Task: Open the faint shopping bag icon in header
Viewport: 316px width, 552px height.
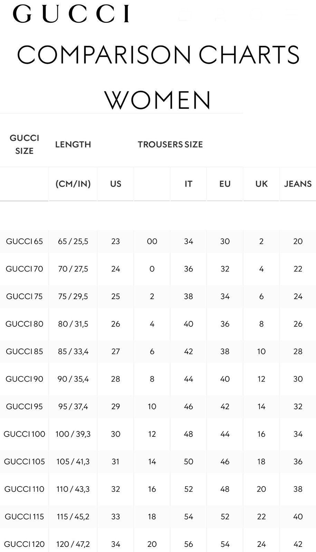Action: 184,14
